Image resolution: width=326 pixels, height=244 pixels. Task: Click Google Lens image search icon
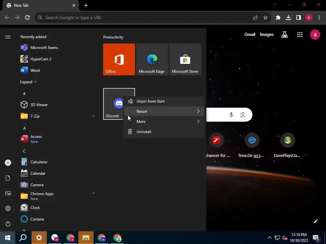click(x=243, y=115)
